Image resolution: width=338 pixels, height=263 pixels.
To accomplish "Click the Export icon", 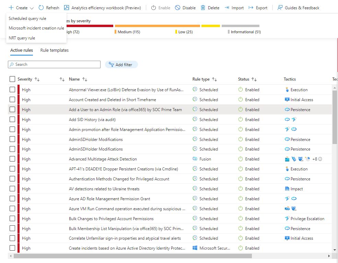I will click(251, 8).
